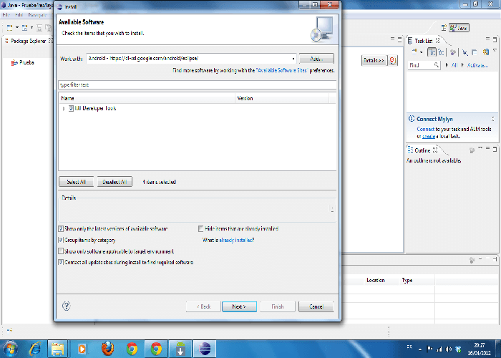Screen dimensions: 501x358
Task: Open the arrow before Activate...
Action: pyautogui.click(x=462, y=65)
